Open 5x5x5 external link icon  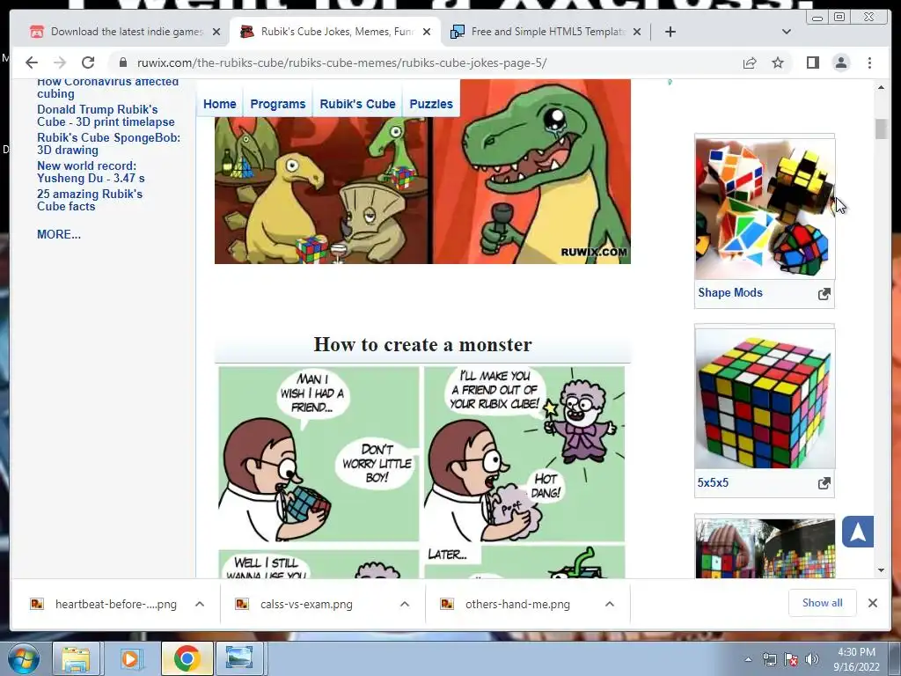824,483
